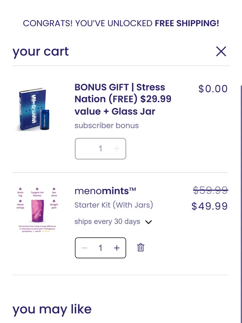Increase menomints quantity by one
This screenshot has width=242, height=323.
tap(117, 248)
